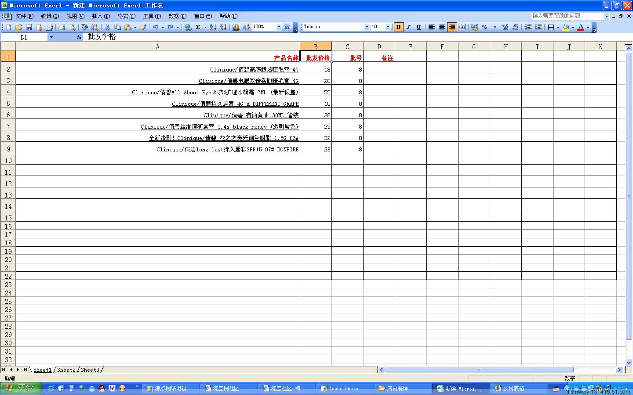The image size is (633, 395).
Task: Open the borders style dropdown arrow
Action: [558, 27]
